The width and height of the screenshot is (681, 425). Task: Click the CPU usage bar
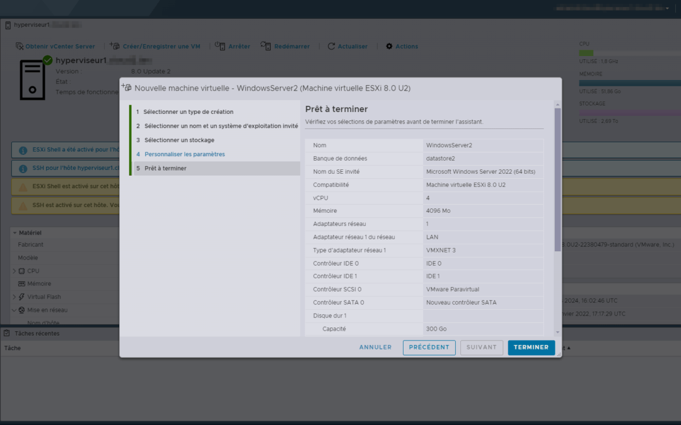pyautogui.click(x=630, y=53)
